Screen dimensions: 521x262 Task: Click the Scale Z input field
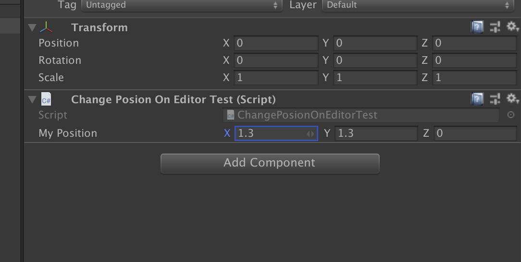click(x=474, y=78)
